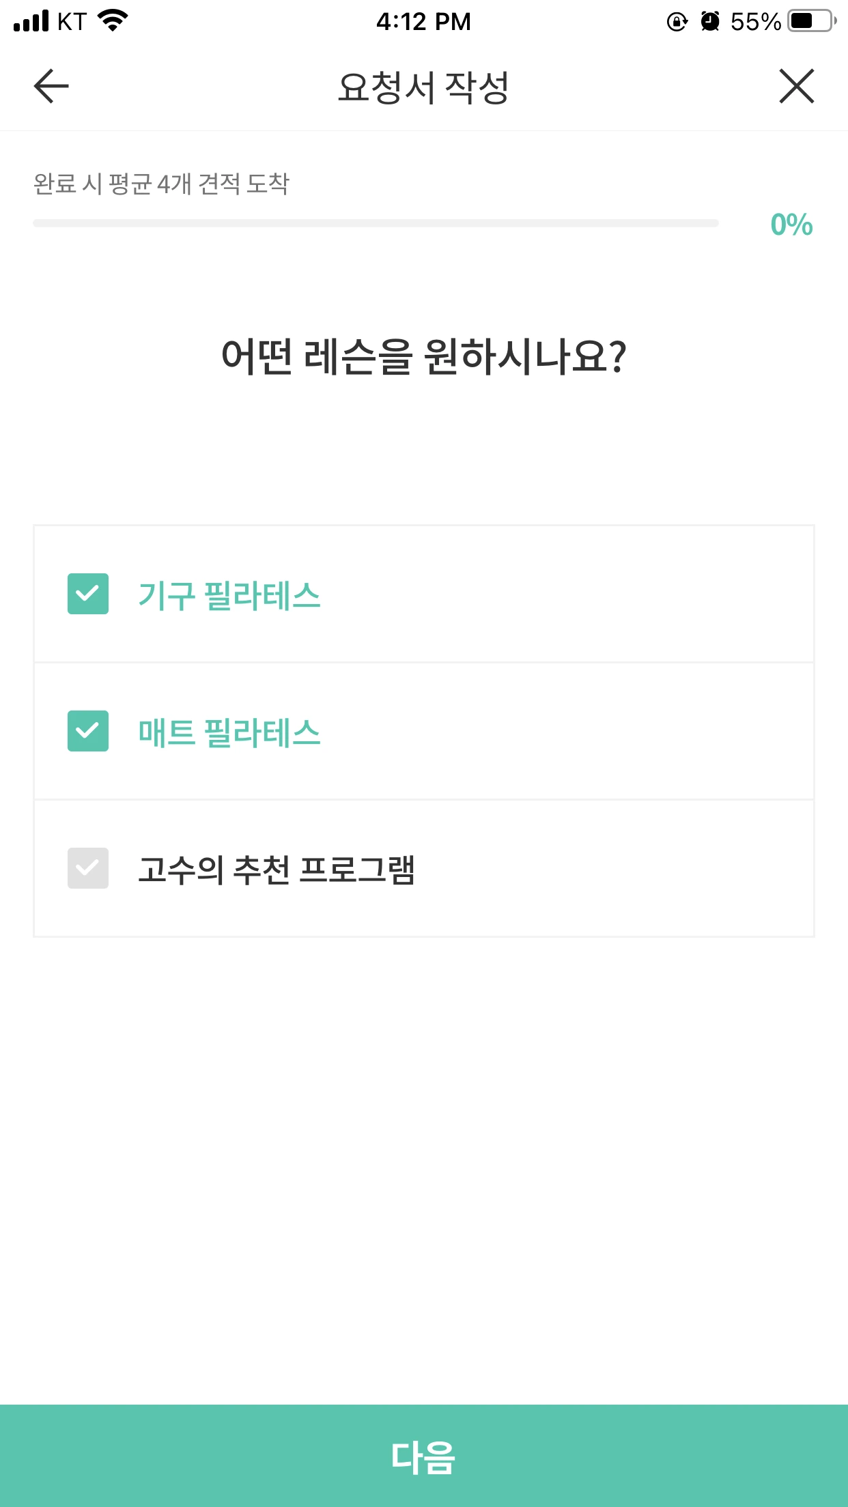Image resolution: width=848 pixels, height=1507 pixels.
Task: Tap the 기구 필라테스 label text
Action: coord(229,595)
